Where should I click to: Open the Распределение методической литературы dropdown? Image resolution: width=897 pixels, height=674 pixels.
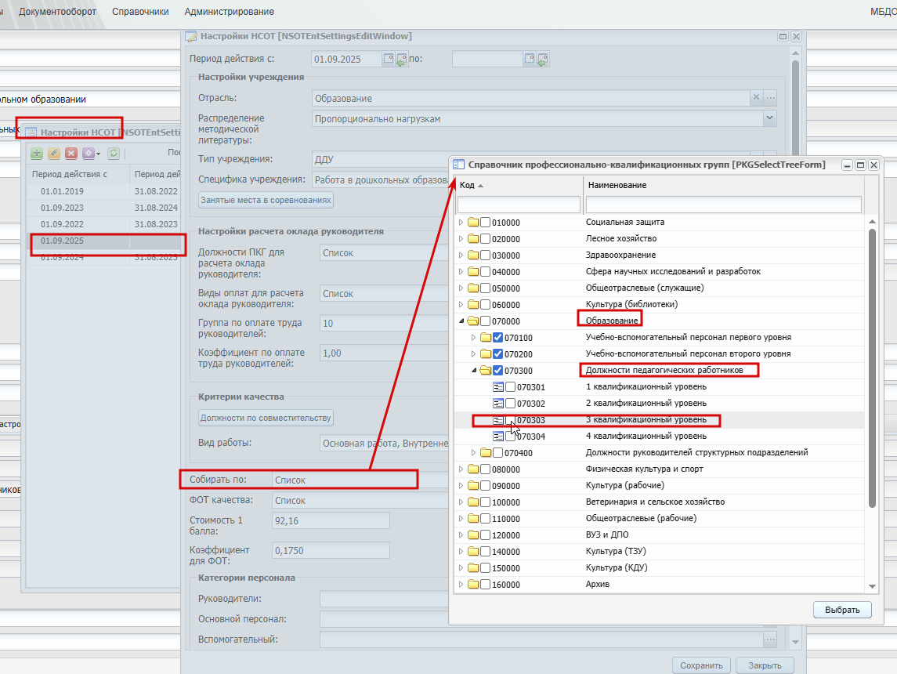point(769,118)
